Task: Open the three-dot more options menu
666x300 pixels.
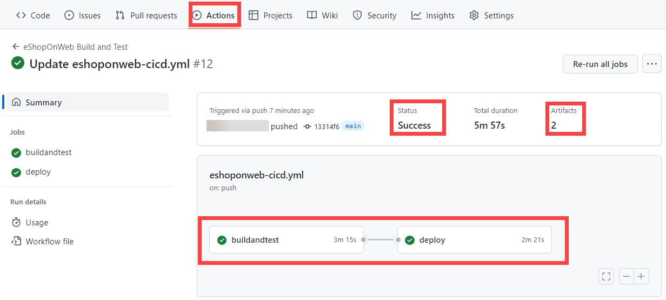Action: [x=652, y=64]
